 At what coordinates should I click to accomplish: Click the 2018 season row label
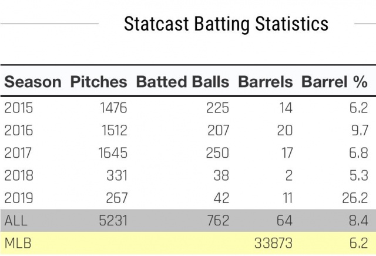tap(19, 175)
